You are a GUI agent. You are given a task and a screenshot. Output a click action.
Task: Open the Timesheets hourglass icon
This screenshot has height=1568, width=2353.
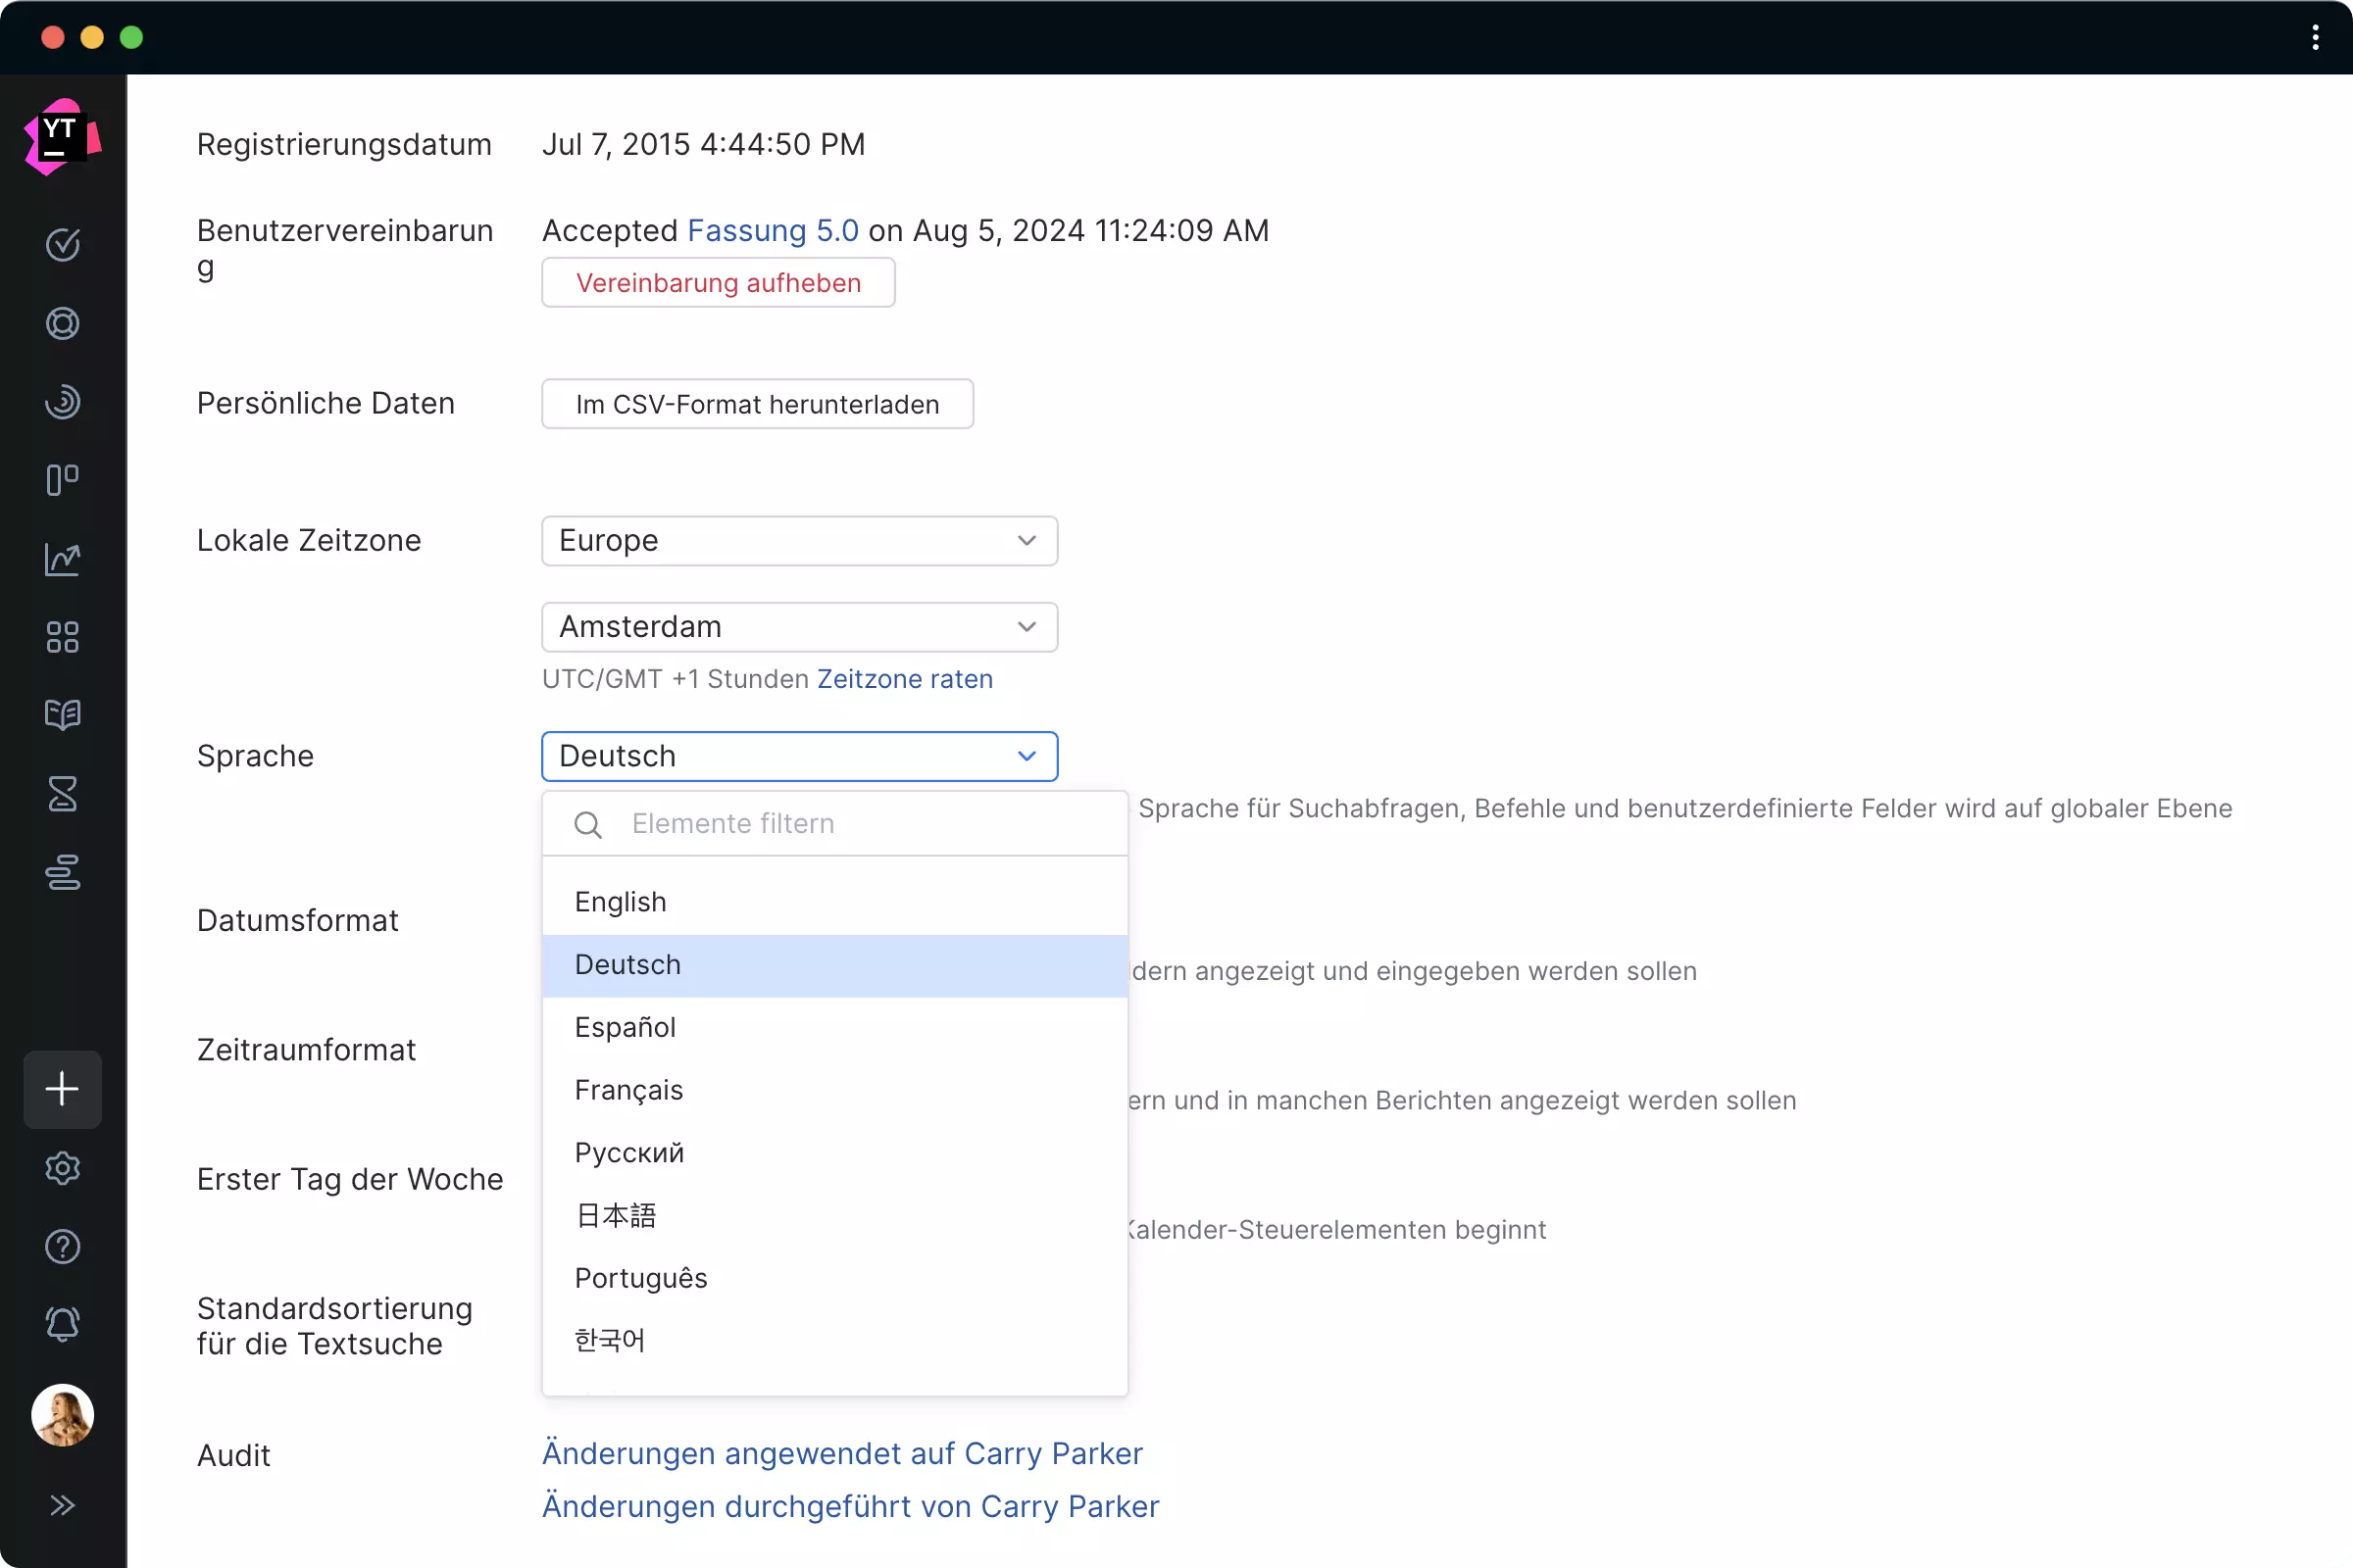tap(62, 794)
